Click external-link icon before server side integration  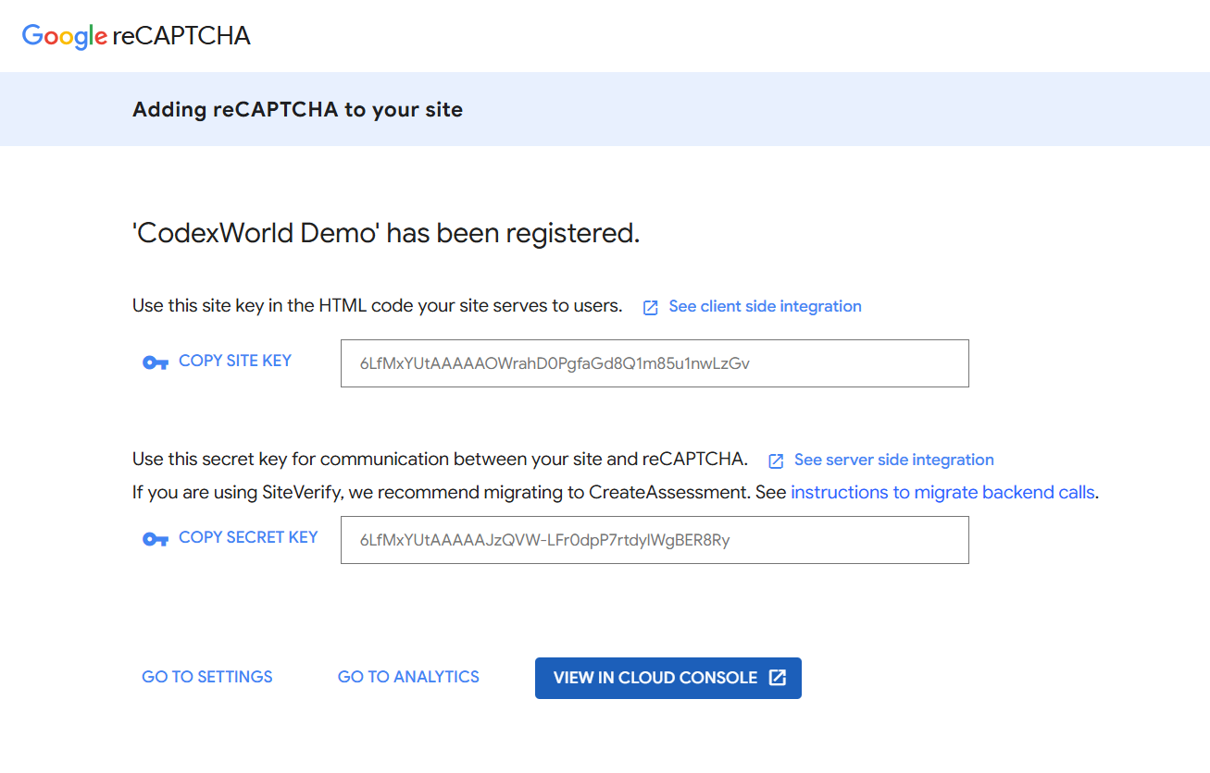[x=776, y=460]
